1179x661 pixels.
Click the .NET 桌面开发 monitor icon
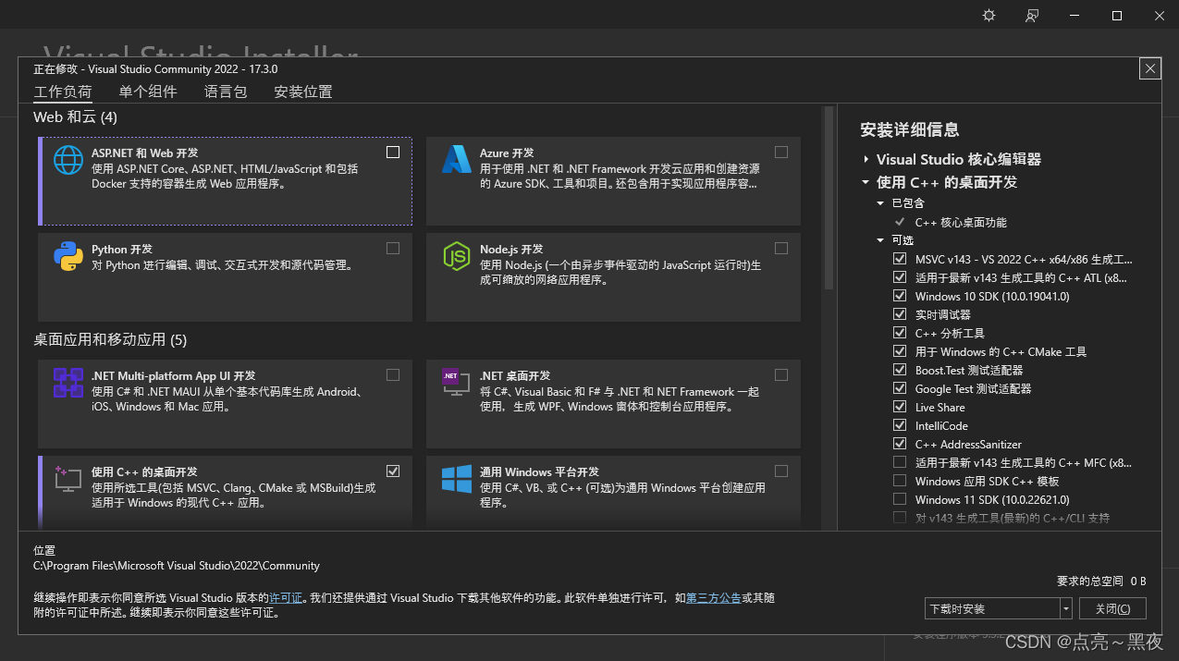point(457,382)
